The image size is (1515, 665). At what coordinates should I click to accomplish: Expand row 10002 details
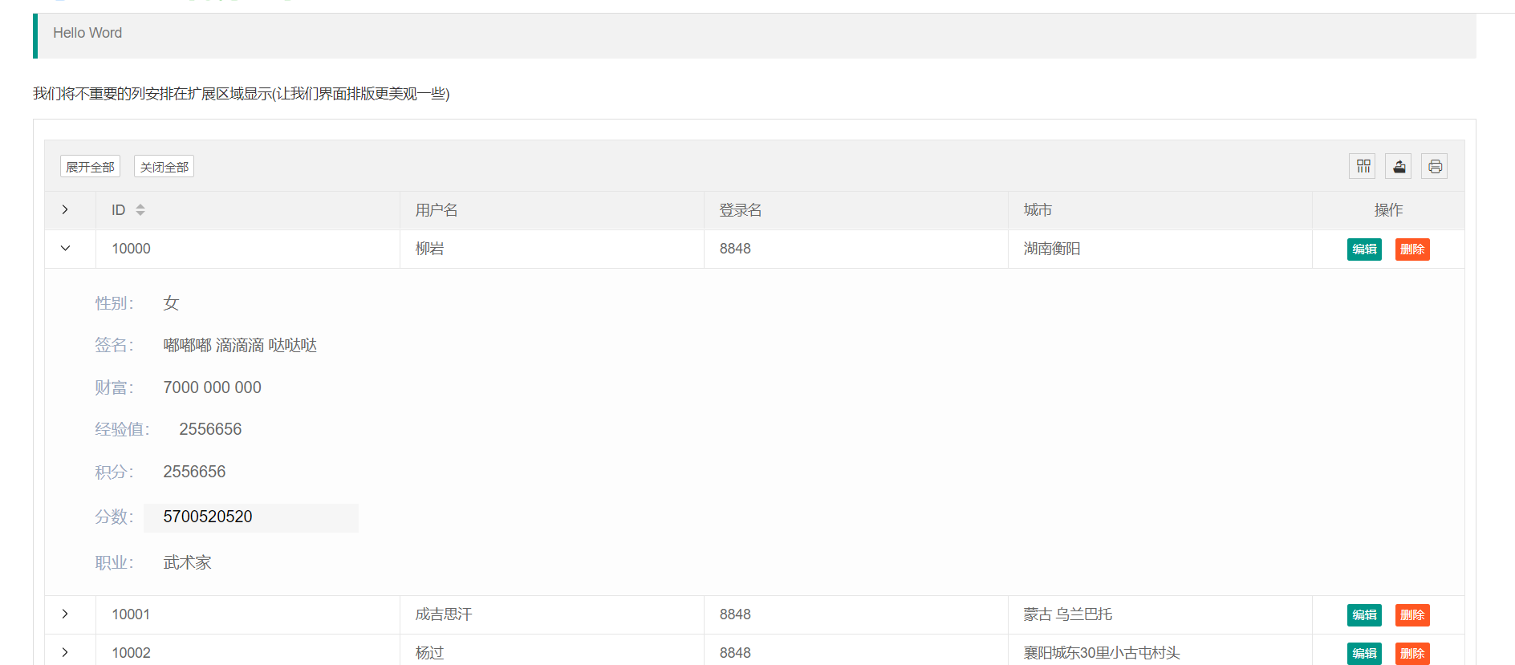click(x=66, y=653)
